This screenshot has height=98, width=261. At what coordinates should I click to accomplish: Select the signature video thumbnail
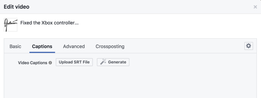click(10, 25)
